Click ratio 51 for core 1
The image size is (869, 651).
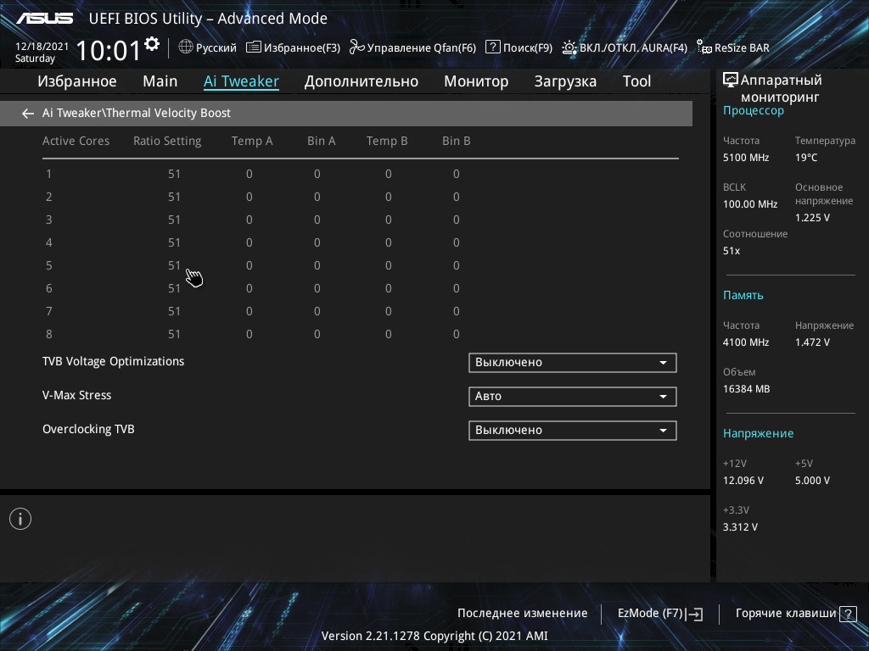pos(174,175)
